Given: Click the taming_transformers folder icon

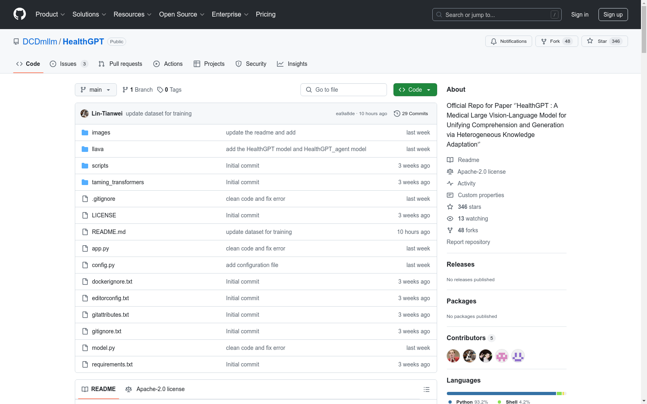Looking at the screenshot, I should point(85,182).
